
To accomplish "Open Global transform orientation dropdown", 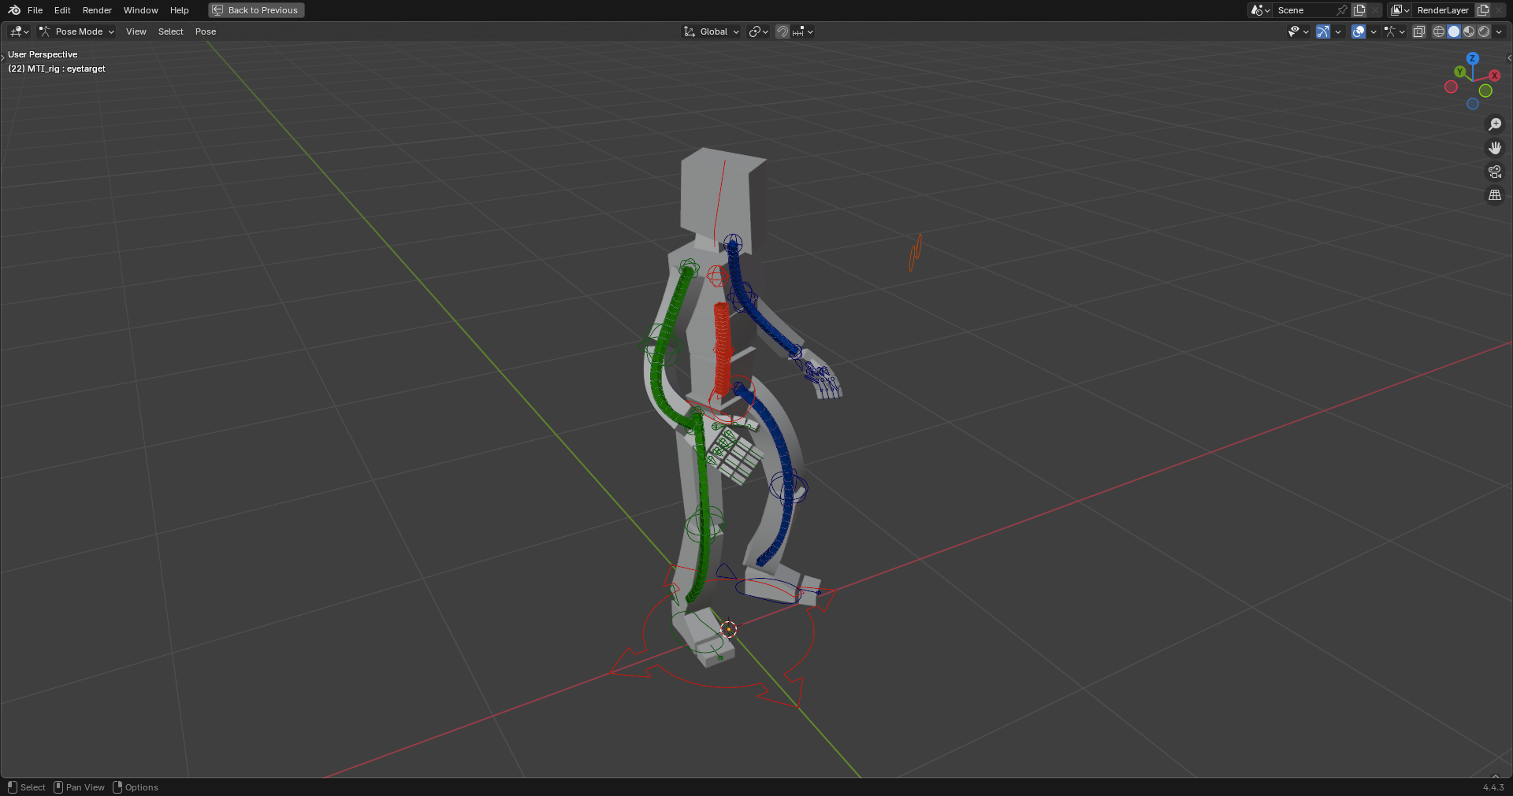I will pyautogui.click(x=712, y=31).
